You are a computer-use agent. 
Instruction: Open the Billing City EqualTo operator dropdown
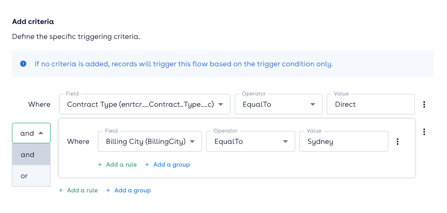tap(285, 142)
